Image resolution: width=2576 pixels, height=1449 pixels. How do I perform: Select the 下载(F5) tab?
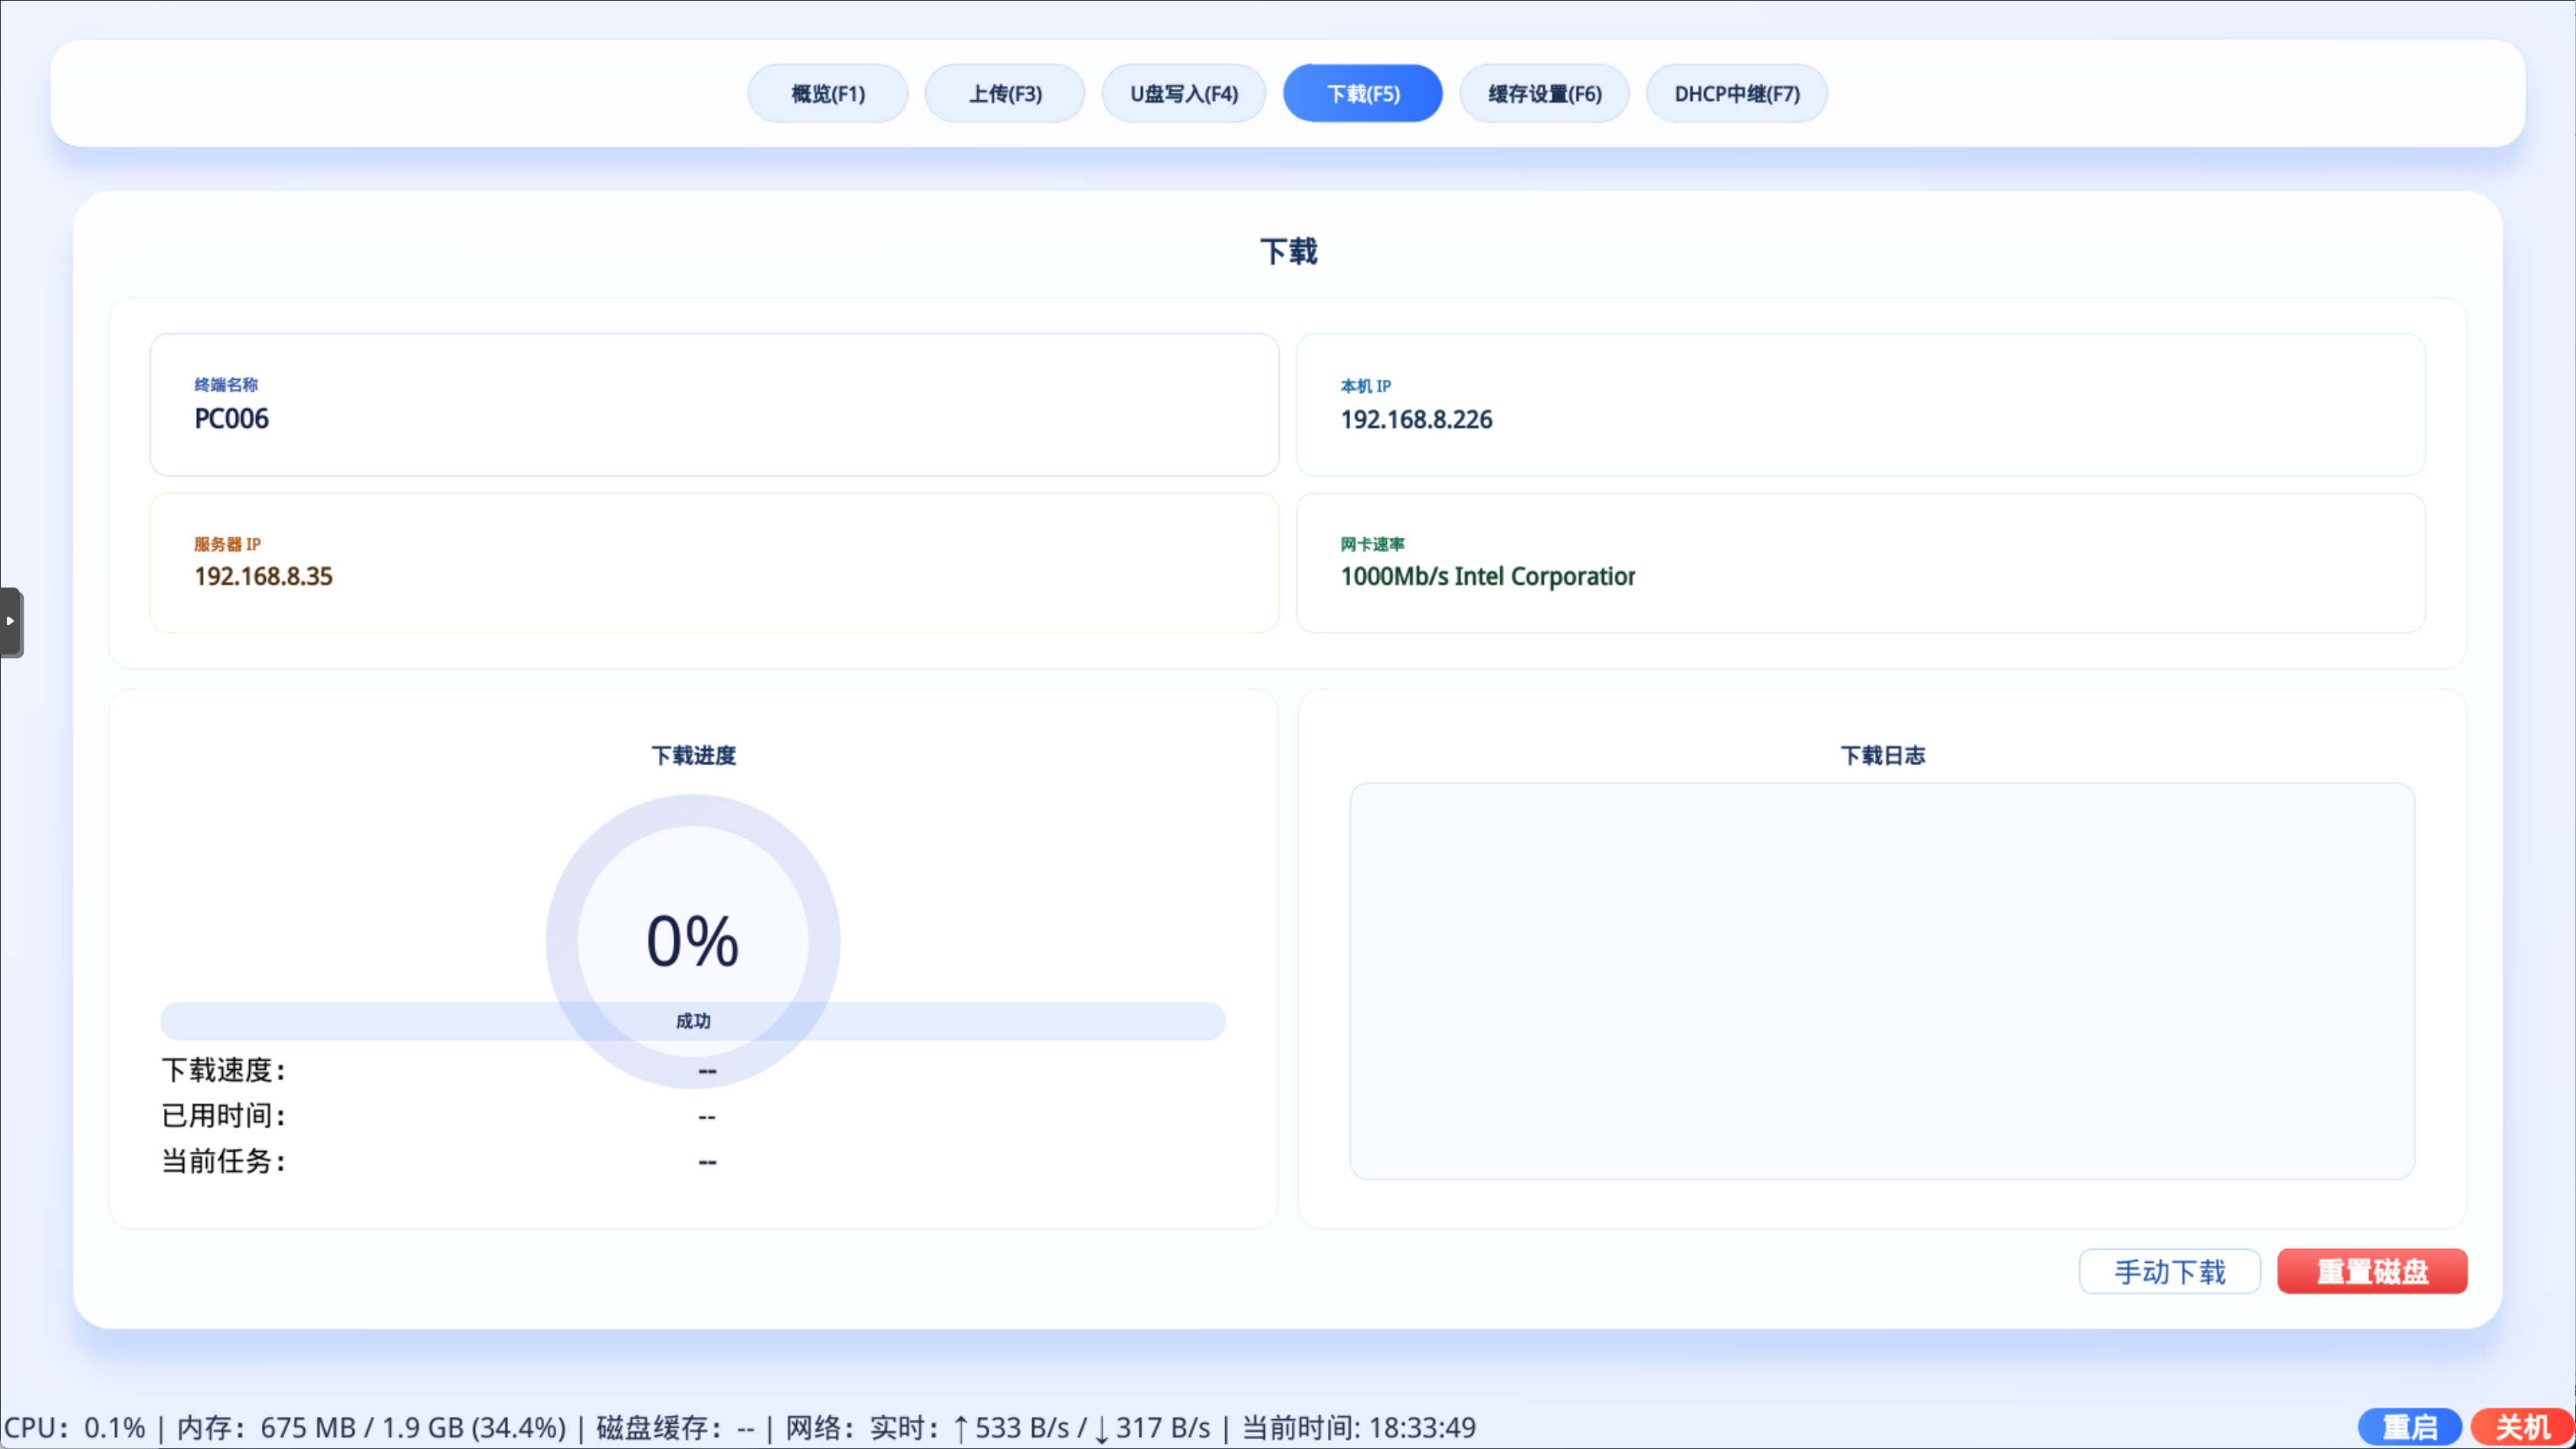tap(1362, 93)
